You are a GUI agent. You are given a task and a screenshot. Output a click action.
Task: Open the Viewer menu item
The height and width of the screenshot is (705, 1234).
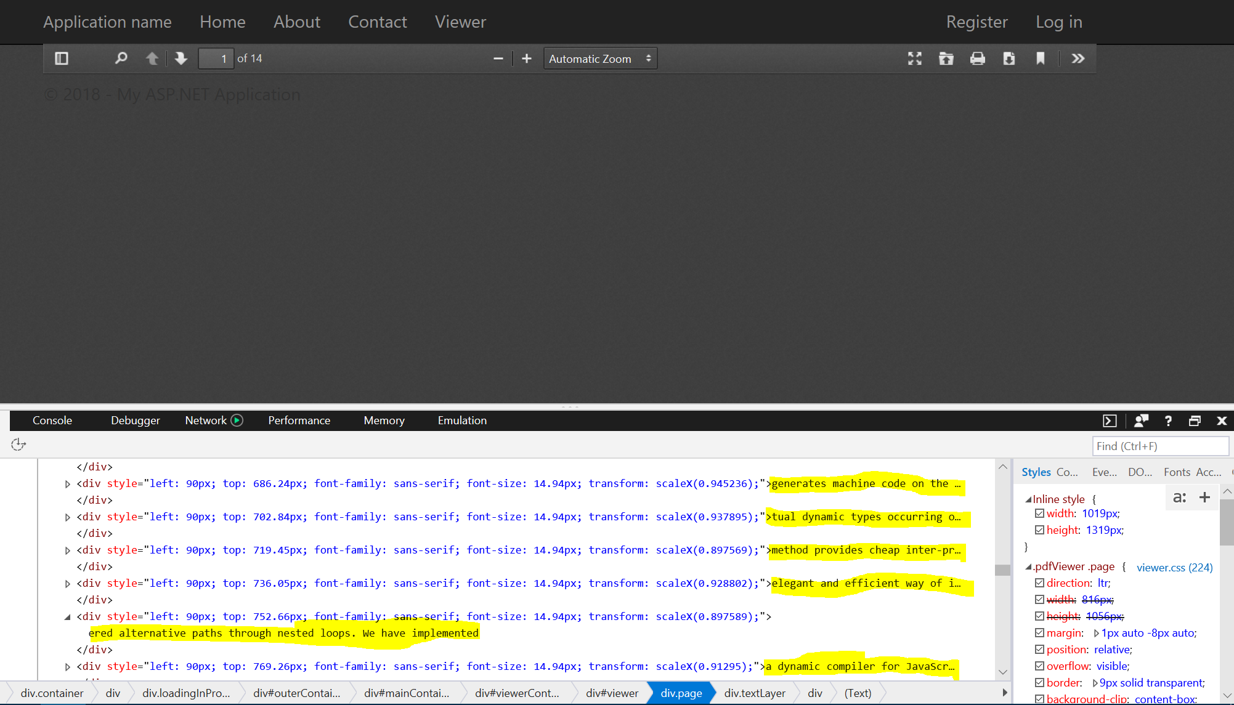(460, 22)
